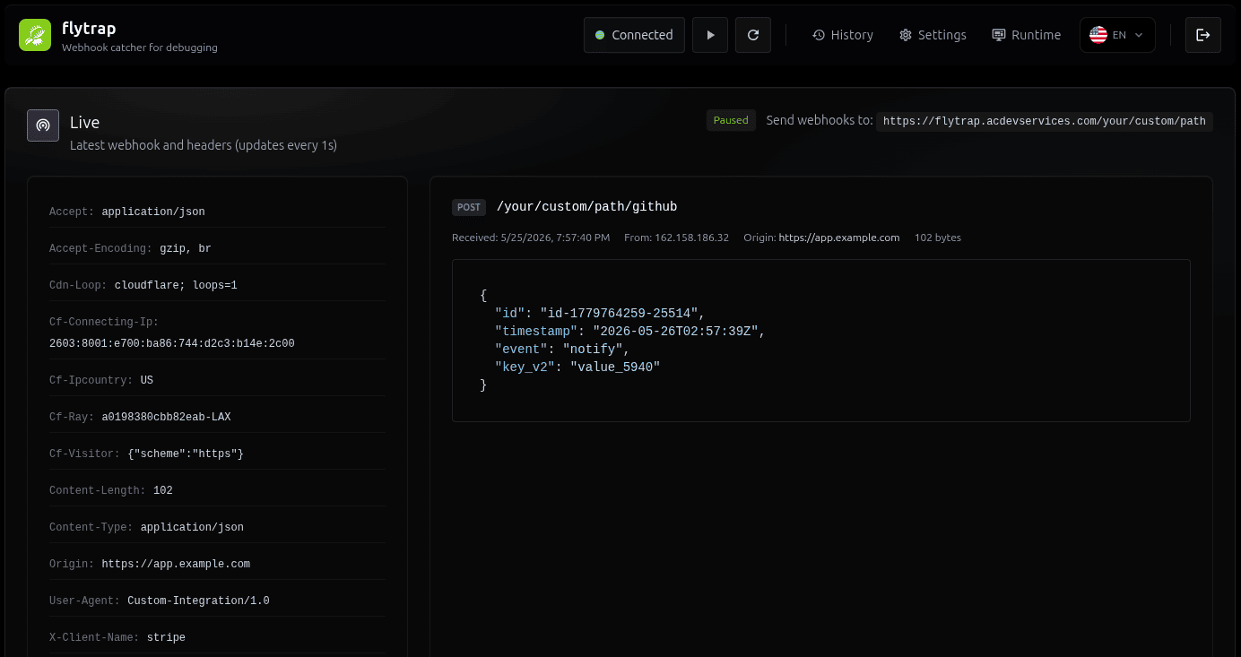Open the Runtime page
This screenshot has height=657, width=1241.
[1027, 35]
